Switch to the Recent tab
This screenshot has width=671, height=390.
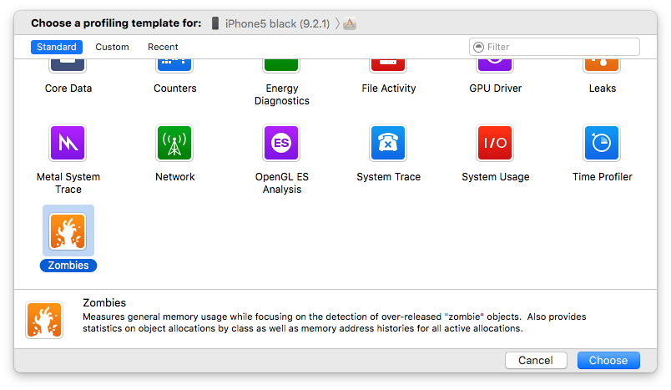coord(163,47)
